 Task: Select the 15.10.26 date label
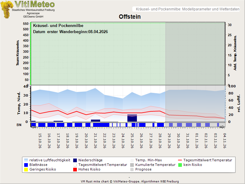(40, 141)
